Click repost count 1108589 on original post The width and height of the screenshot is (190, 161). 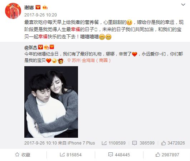114,143
